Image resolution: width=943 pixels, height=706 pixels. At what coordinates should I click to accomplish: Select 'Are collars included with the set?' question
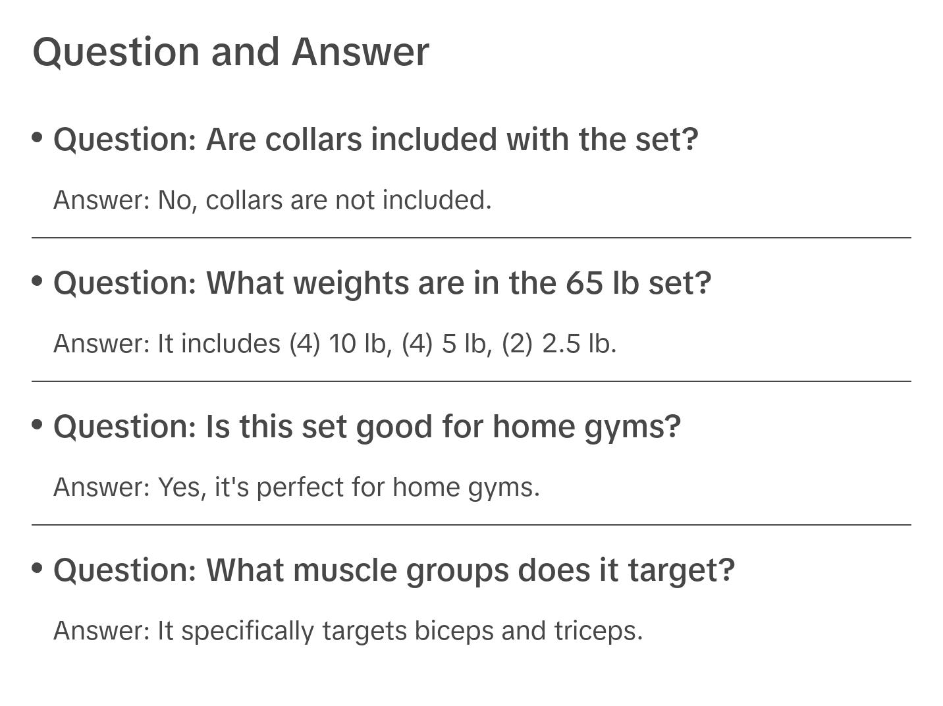[375, 140]
